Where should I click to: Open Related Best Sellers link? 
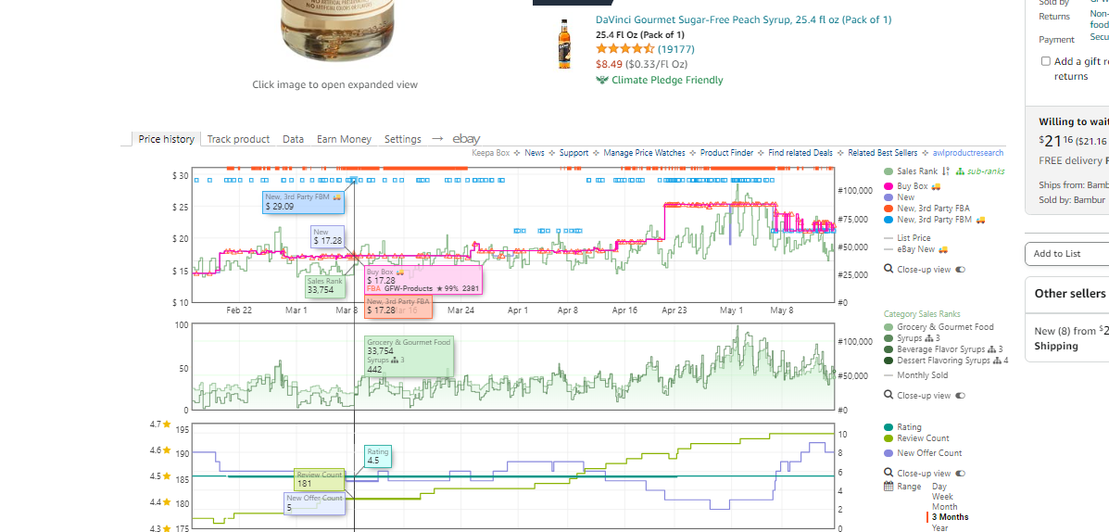(x=883, y=153)
